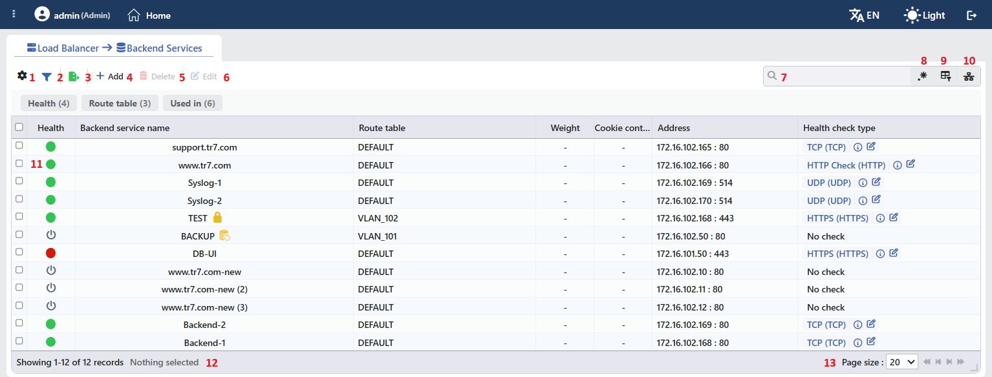This screenshot has width=992, height=377.
Task: Click the coins icon beside BACKUP
Action: click(x=224, y=236)
